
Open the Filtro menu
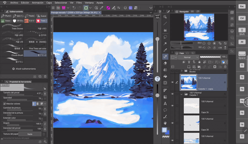[79, 3]
